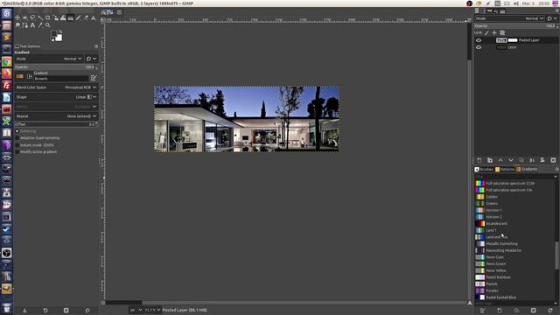Hide the bottom Layer eye icon
560x315 pixels.
(479, 47)
